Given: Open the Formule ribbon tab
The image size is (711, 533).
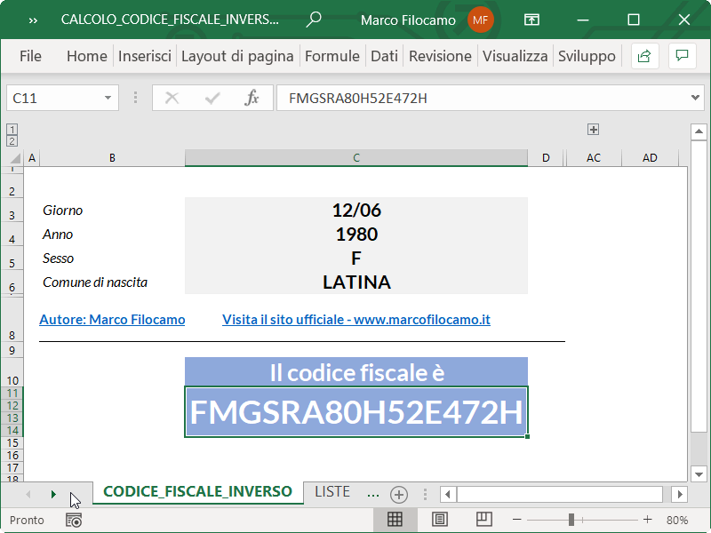Looking at the screenshot, I should click(332, 56).
